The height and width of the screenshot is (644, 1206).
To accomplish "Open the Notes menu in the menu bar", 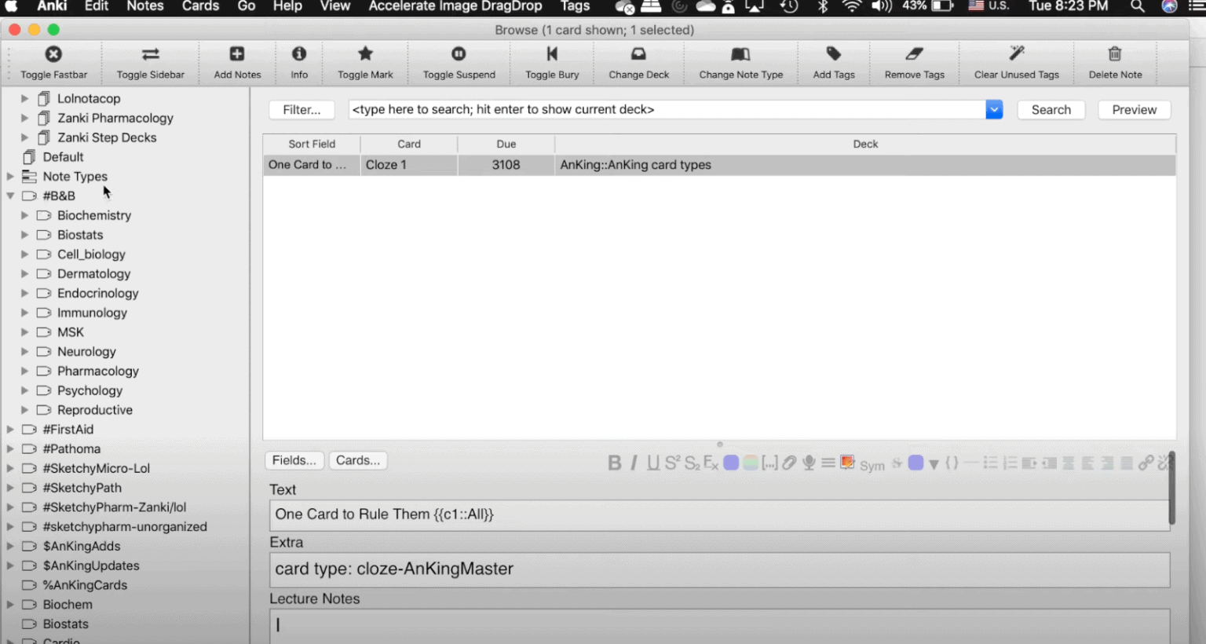I will point(144,6).
